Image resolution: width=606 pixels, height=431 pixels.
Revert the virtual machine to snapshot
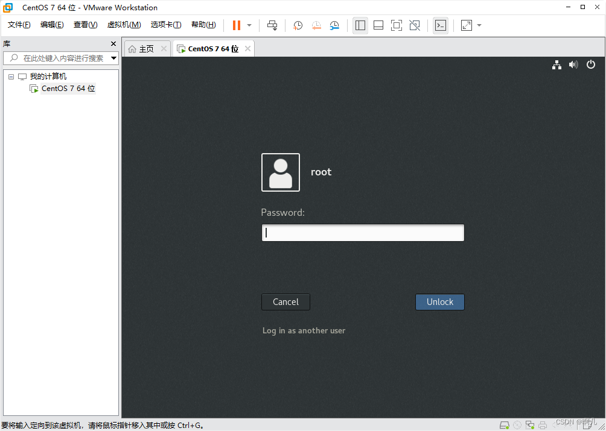coord(316,25)
